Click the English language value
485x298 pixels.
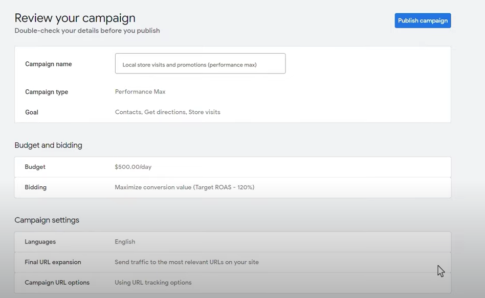tap(125, 242)
